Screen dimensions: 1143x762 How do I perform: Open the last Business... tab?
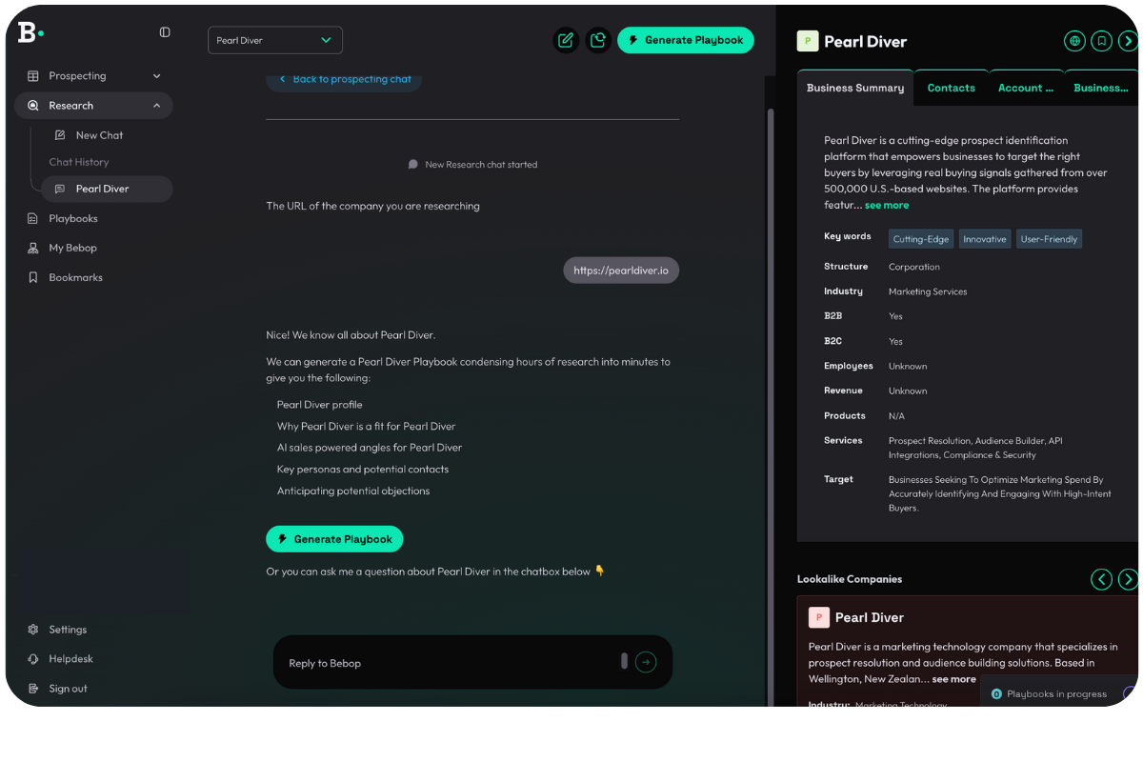[x=1101, y=88]
